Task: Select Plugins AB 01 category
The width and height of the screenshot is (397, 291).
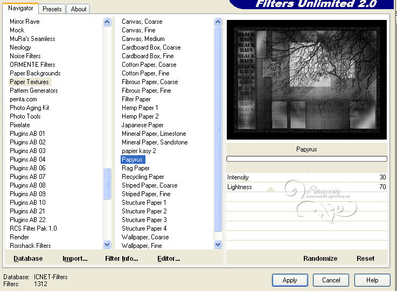Action: pyautogui.click(x=27, y=134)
